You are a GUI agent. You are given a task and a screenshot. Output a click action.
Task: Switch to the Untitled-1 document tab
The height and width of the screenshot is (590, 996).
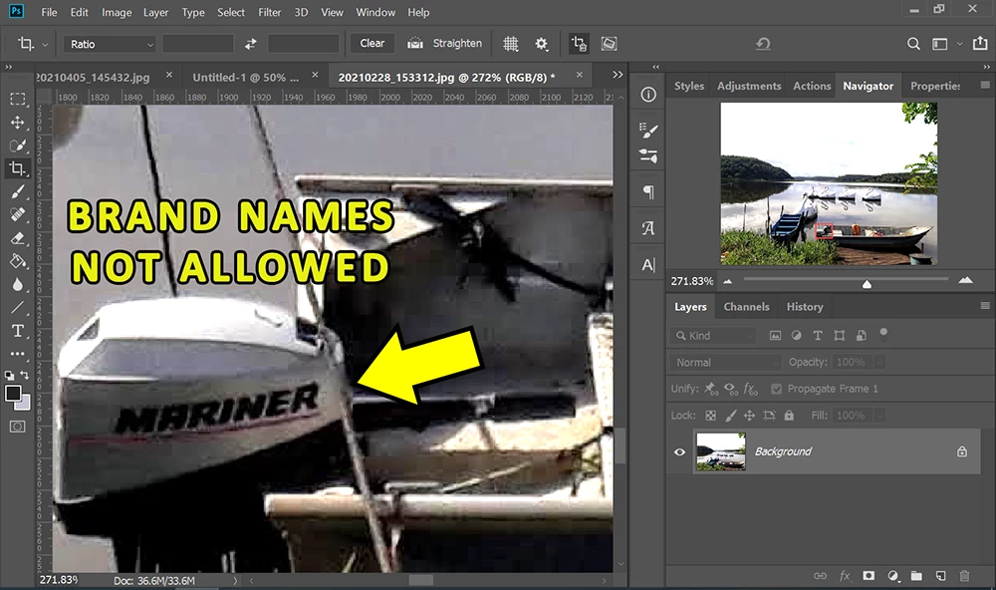point(246,78)
